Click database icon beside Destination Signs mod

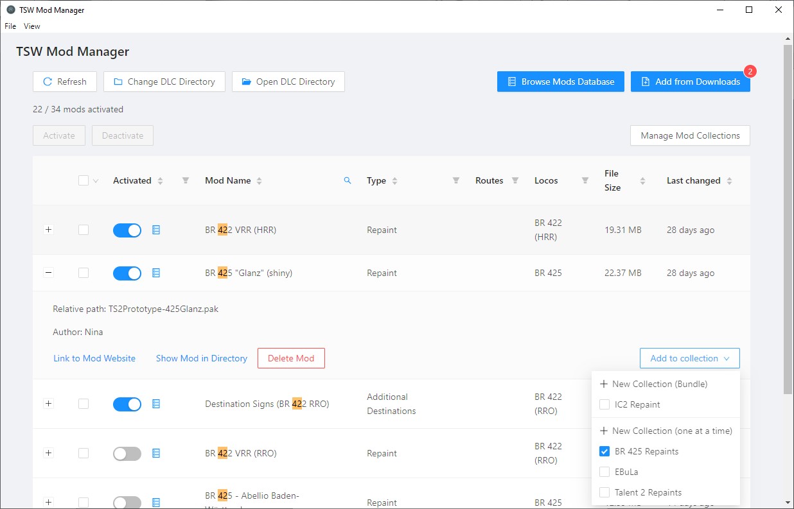[156, 404]
